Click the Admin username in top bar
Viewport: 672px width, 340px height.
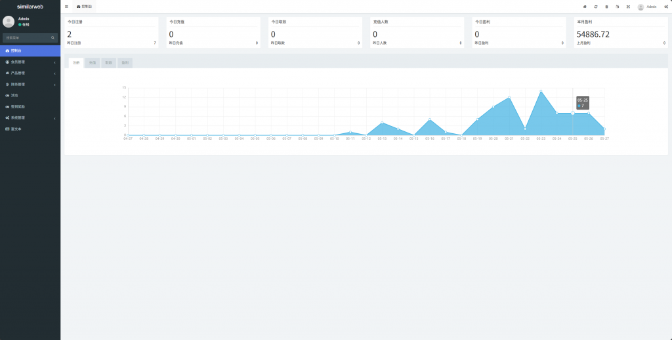click(651, 7)
